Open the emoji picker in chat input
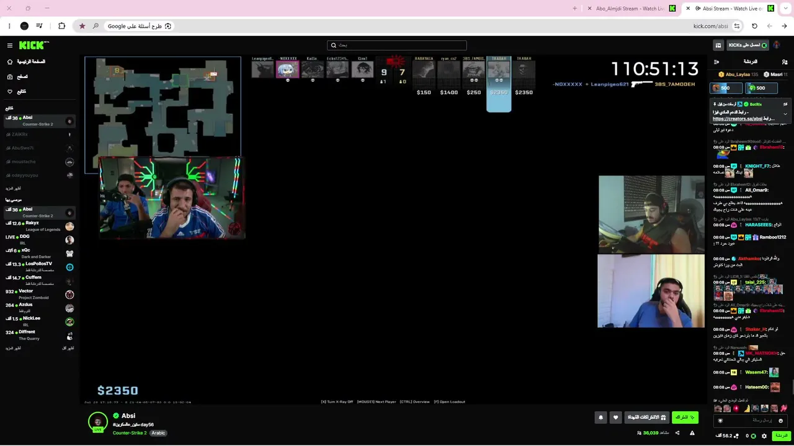The width and height of the screenshot is (794, 446). pos(780,421)
